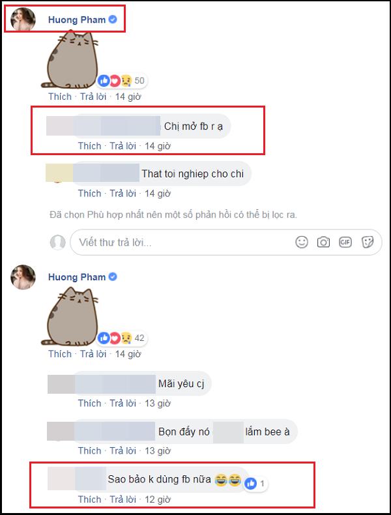Click verified badge beside first Huong Pham
Viewport: 391px width, 515px height.
click(x=113, y=20)
